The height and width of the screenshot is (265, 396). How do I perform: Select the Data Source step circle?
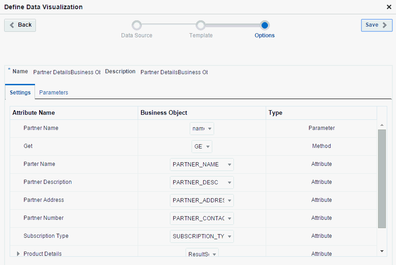pyautogui.click(x=137, y=25)
